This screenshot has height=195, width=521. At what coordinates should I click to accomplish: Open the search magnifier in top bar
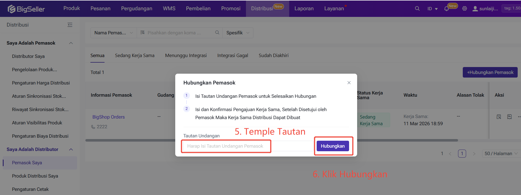(x=417, y=9)
